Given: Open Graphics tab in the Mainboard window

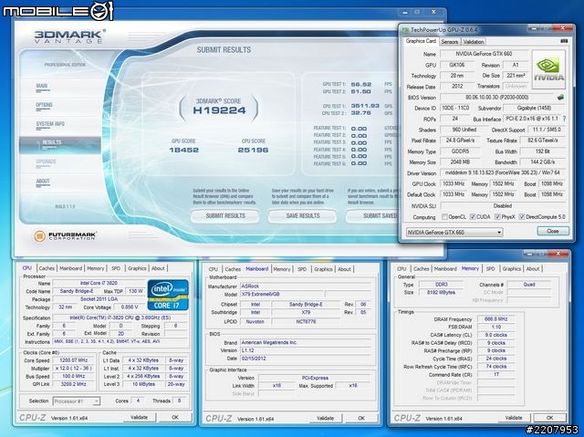Looking at the screenshot, I should coord(323,269).
